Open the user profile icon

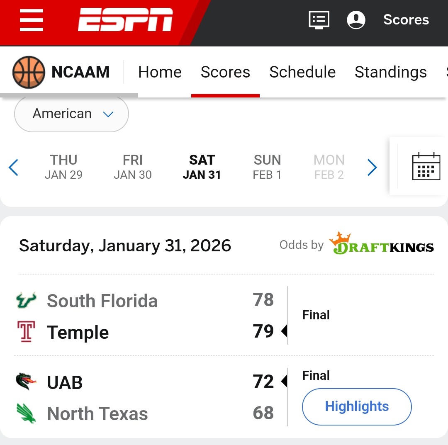pos(356,20)
